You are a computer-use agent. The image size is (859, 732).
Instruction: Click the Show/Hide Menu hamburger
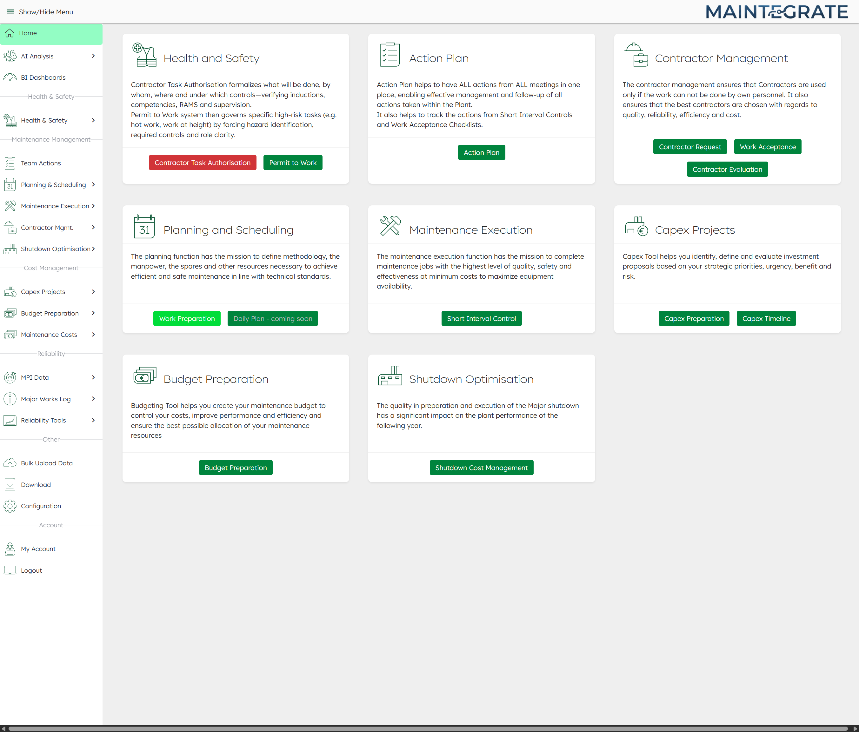tap(10, 12)
